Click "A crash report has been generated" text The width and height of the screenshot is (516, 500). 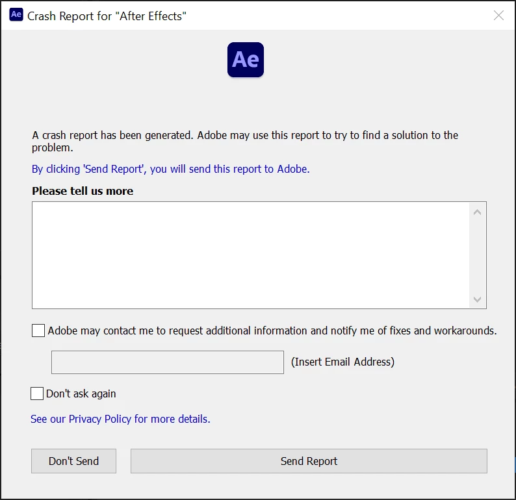coord(245,142)
